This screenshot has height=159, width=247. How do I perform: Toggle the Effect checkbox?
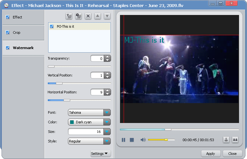click(x=8, y=17)
